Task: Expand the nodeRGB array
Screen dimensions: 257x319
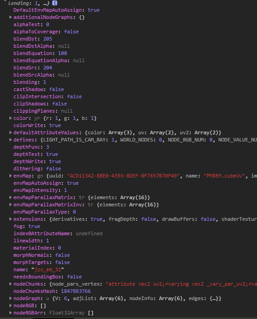Action: pyautogui.click(x=10, y=305)
